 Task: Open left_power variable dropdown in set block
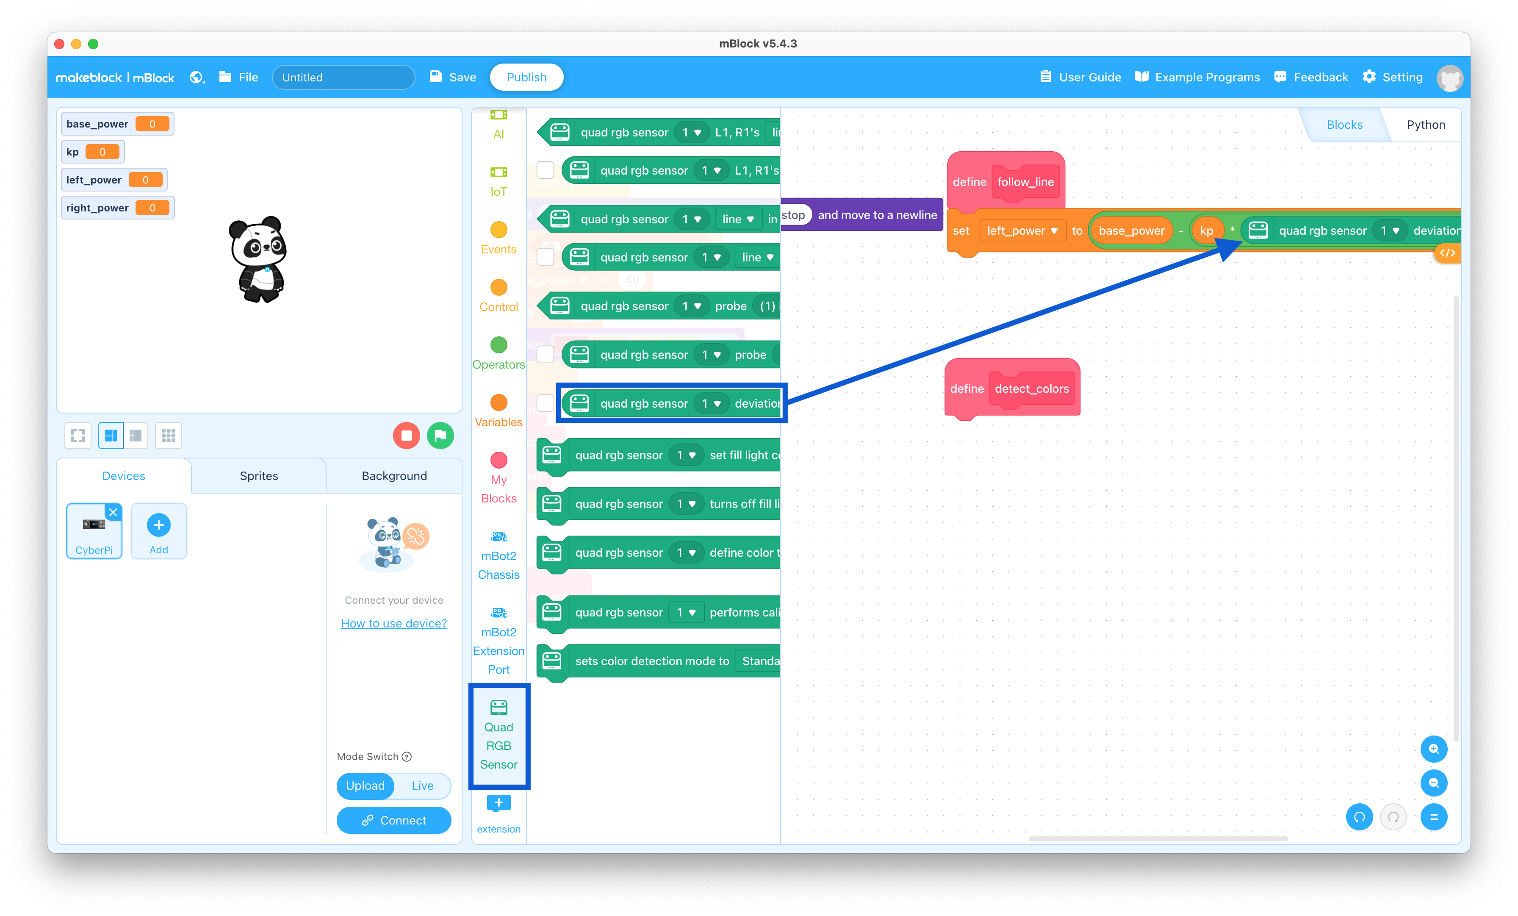1022,230
